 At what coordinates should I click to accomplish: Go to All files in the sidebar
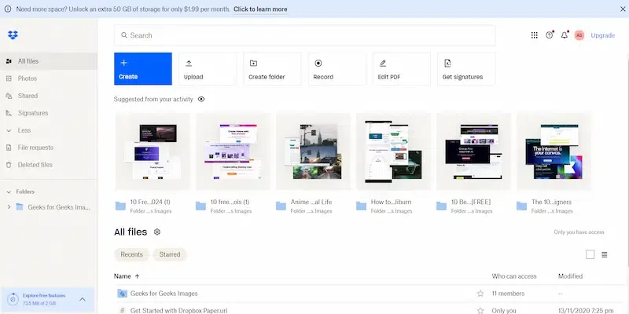49,61
